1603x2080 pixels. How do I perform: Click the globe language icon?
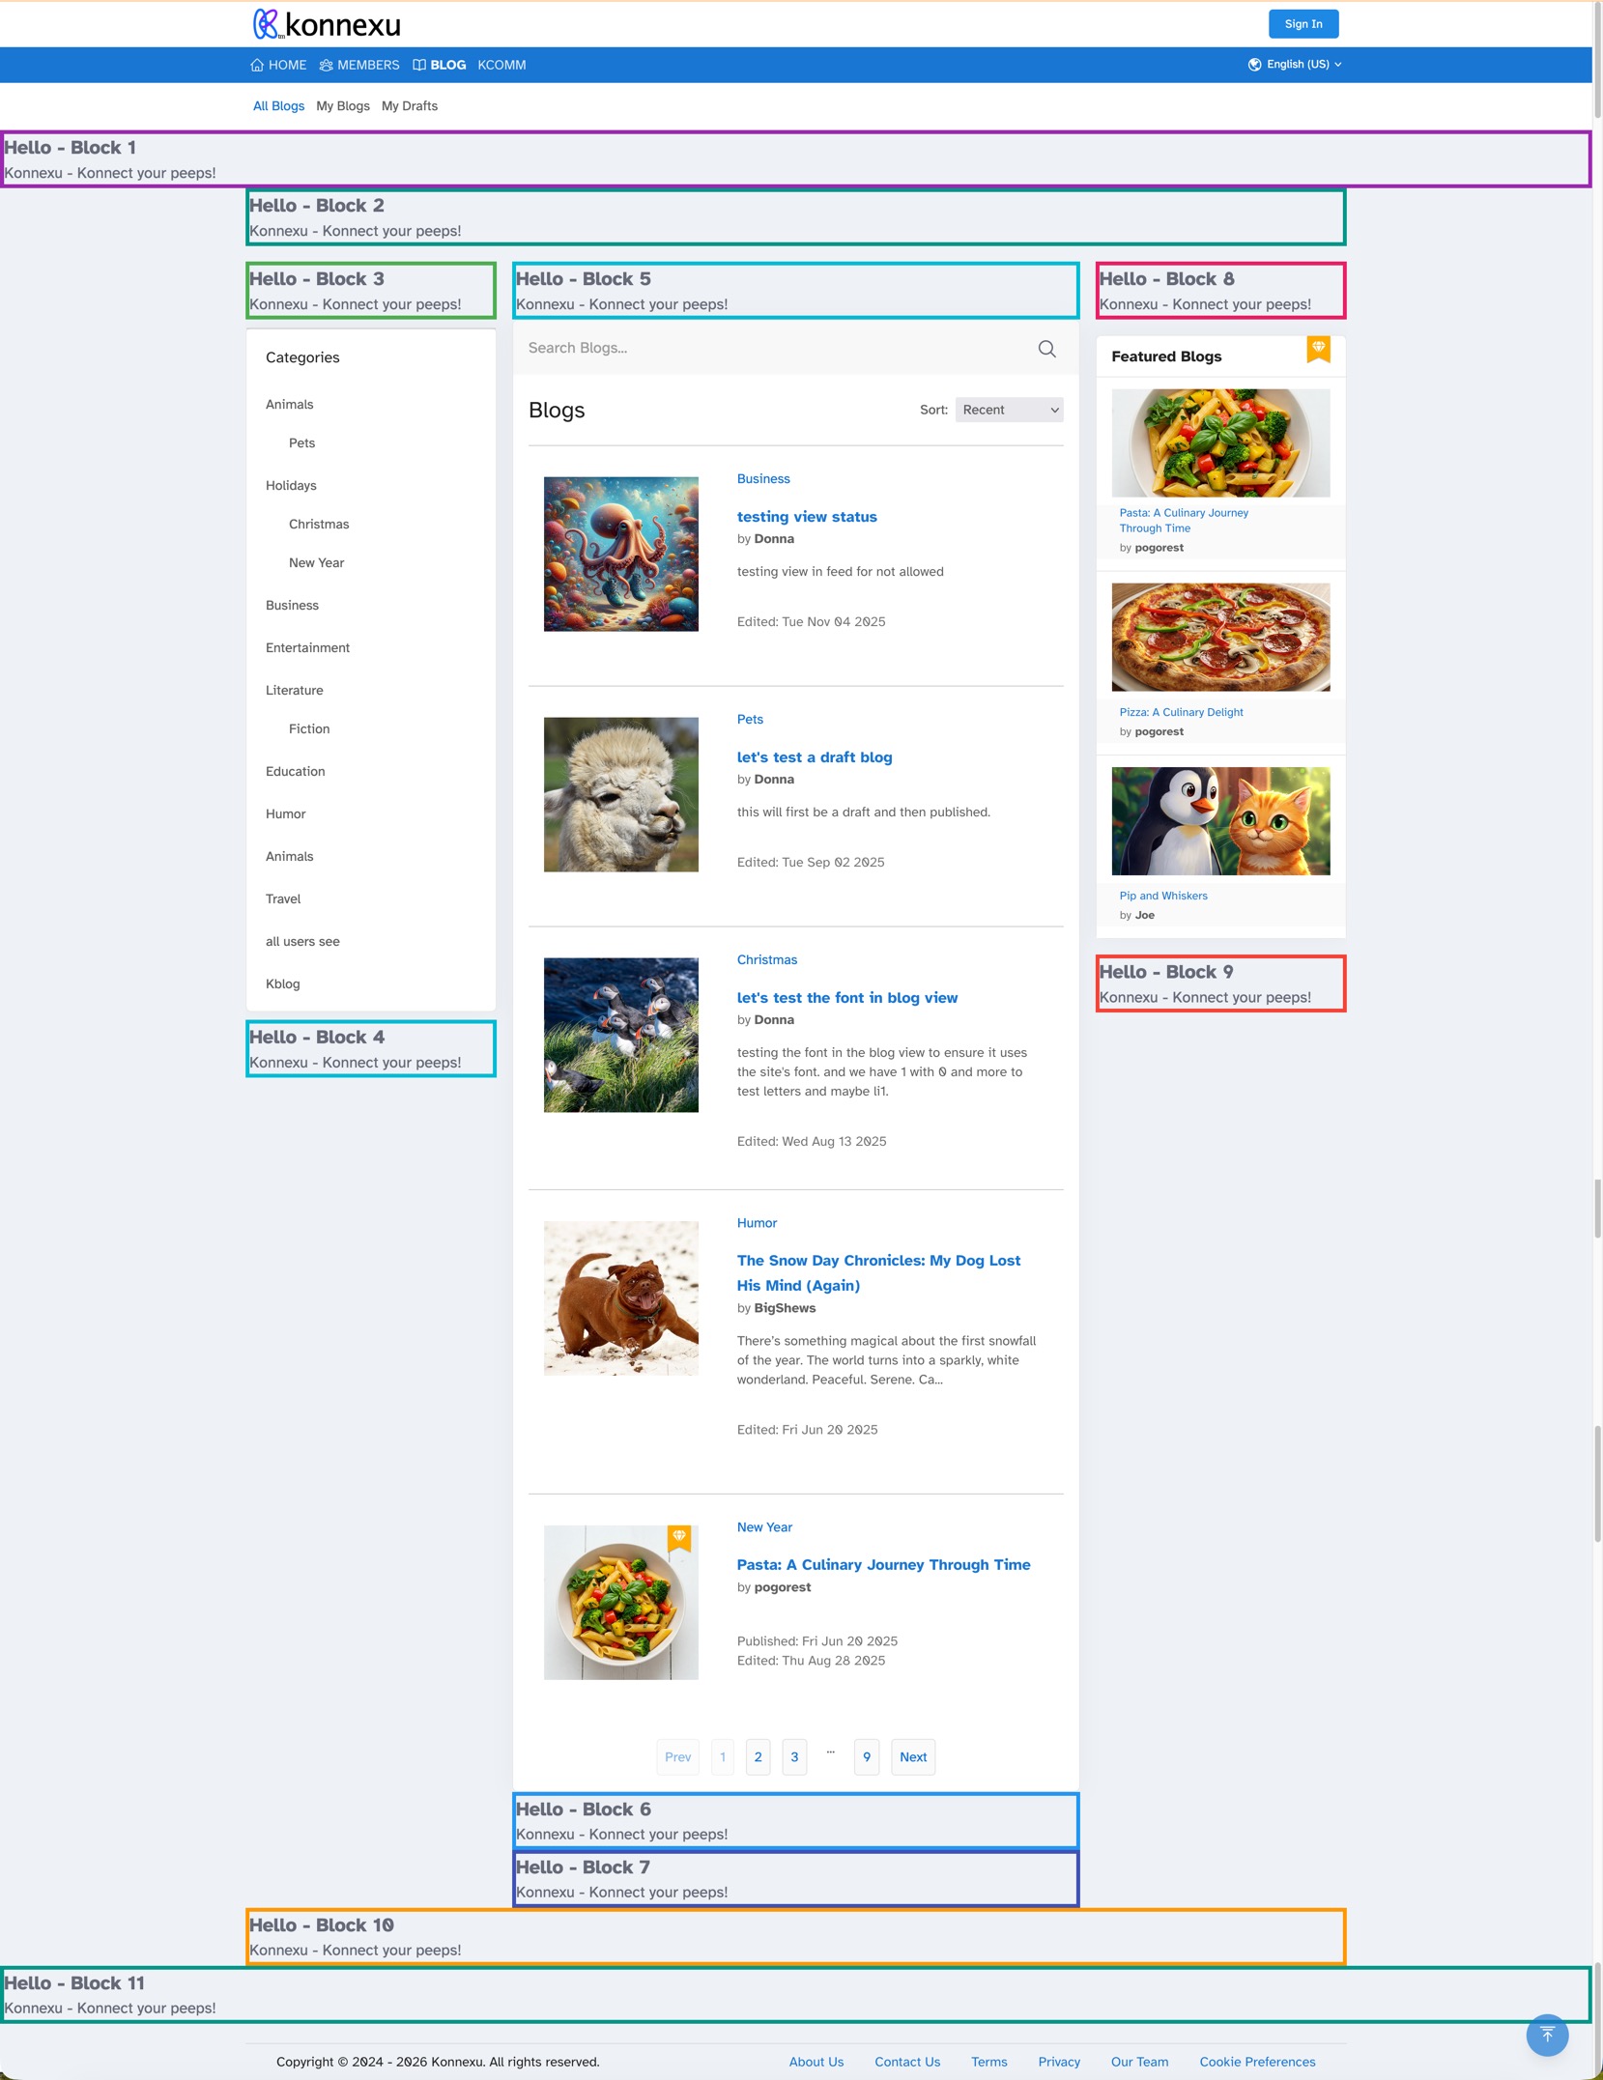pos(1254,65)
